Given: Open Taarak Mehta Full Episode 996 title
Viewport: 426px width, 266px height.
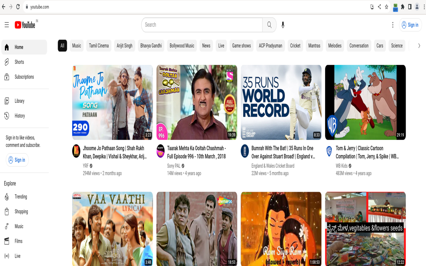Looking at the screenshot, I should click(197, 152).
